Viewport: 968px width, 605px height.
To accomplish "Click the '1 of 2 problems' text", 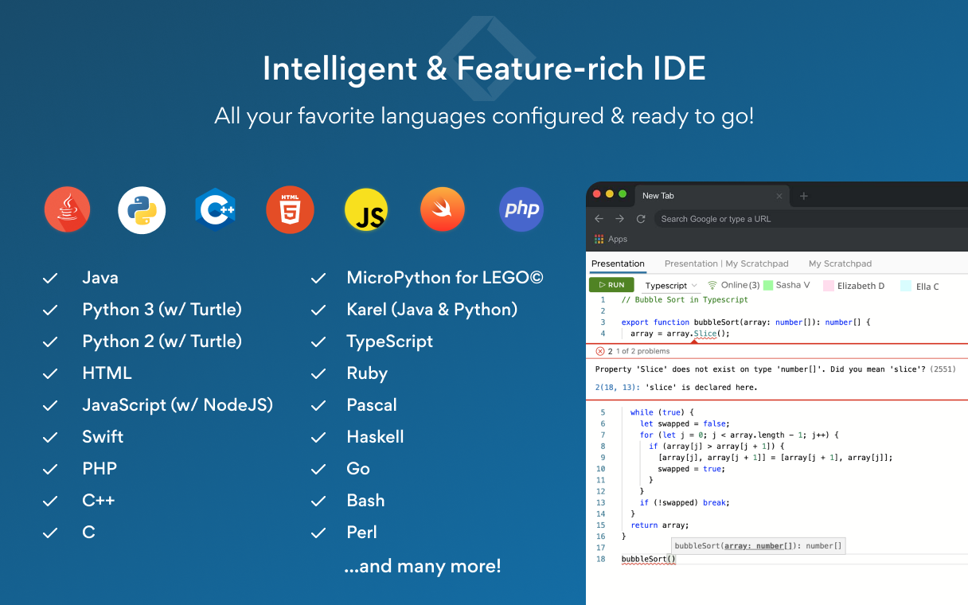I will [x=643, y=351].
